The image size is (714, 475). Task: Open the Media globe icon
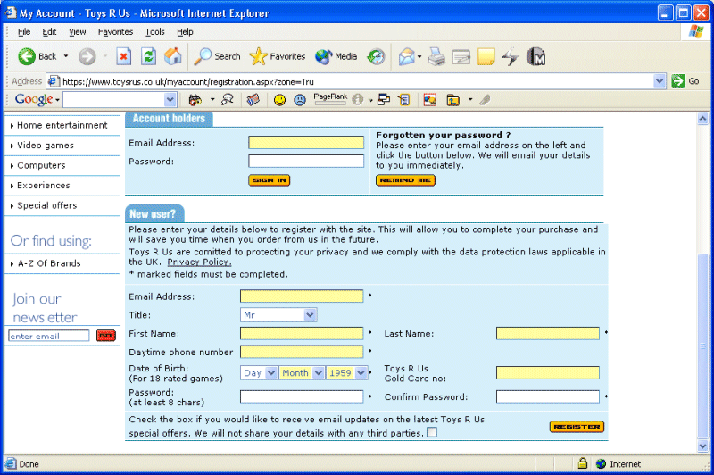coord(323,56)
